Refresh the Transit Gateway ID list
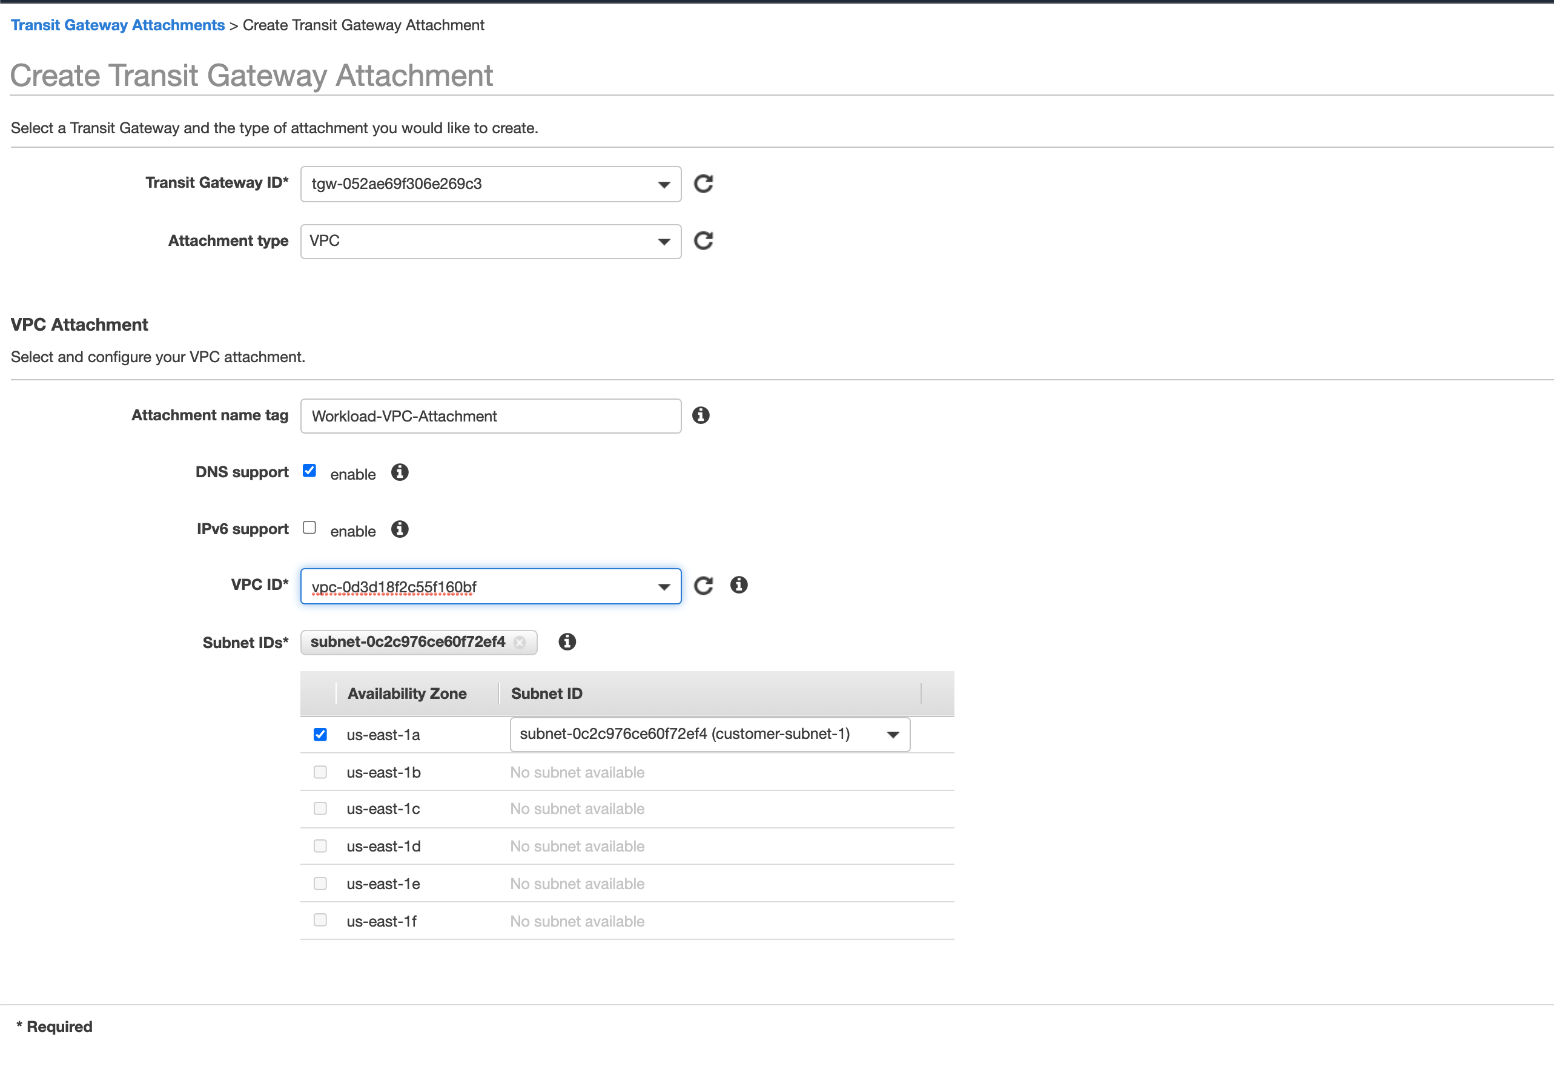The image size is (1554, 1078). pyautogui.click(x=703, y=184)
